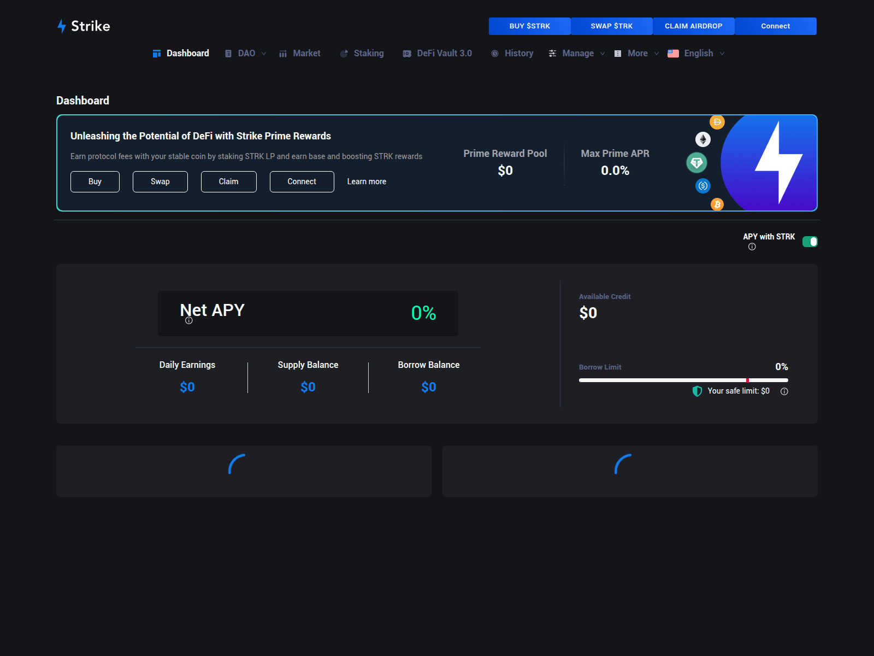The height and width of the screenshot is (656, 874).
Task: Click the Ethereum coin icon in banner
Action: [703, 140]
